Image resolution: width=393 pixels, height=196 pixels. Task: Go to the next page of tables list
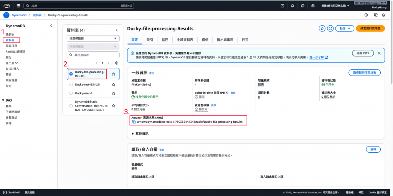coord(108,63)
